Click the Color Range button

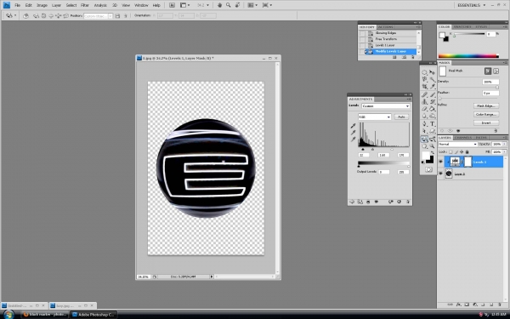486,115
